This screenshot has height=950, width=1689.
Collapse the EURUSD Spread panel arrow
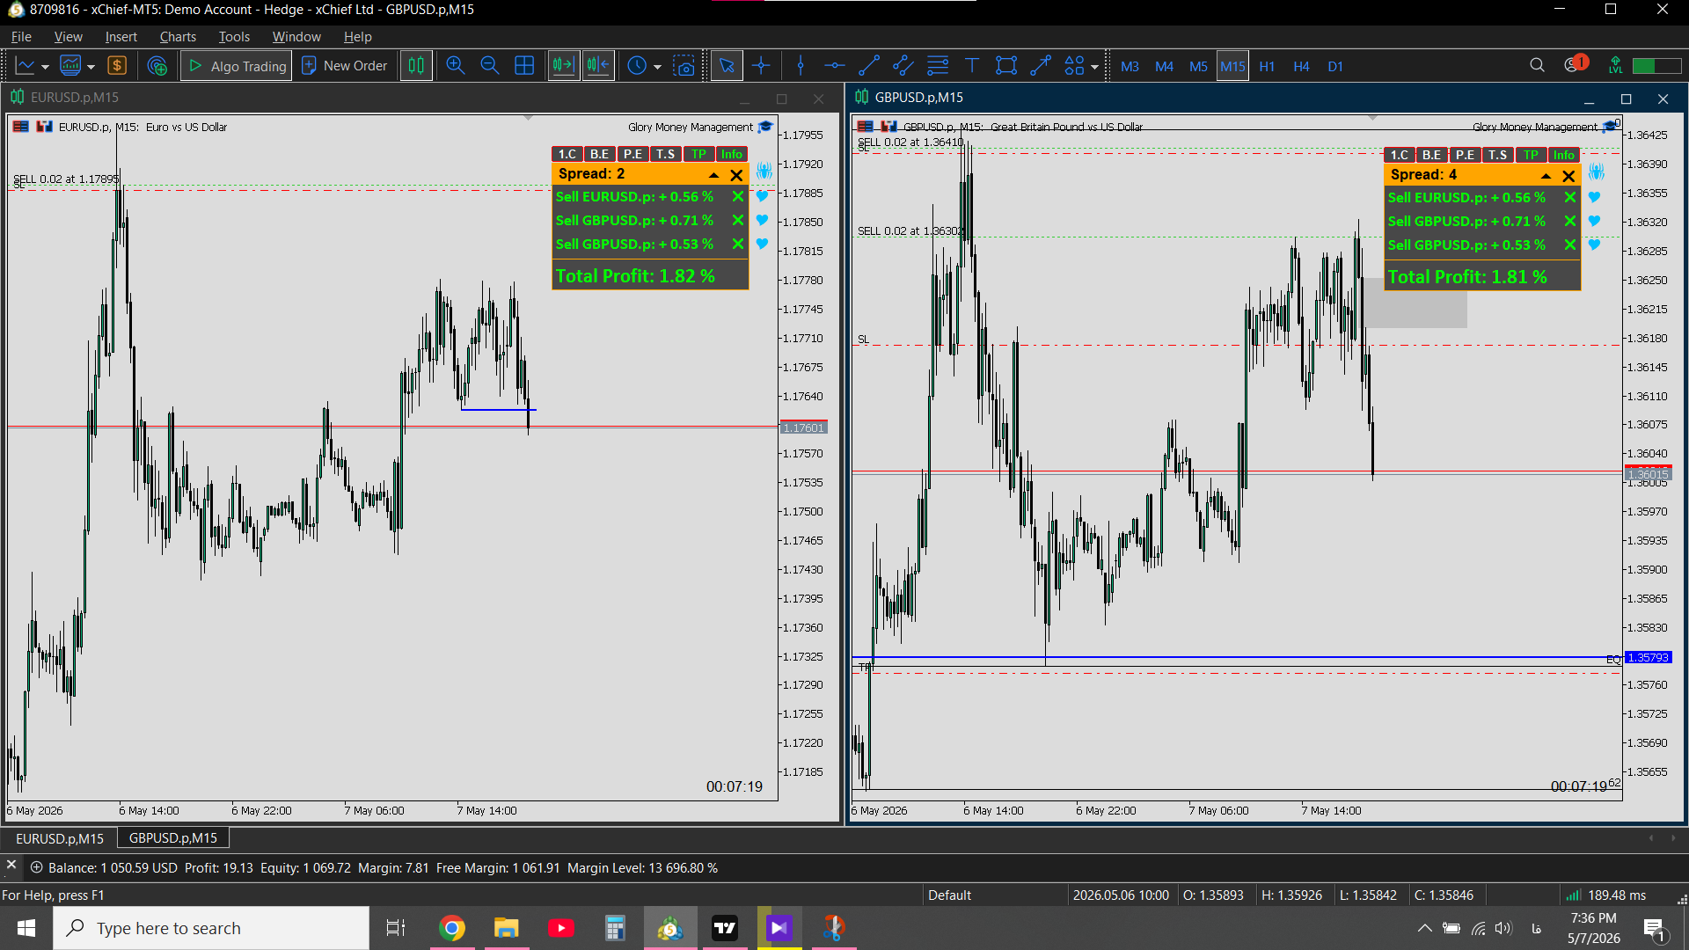[x=714, y=175]
